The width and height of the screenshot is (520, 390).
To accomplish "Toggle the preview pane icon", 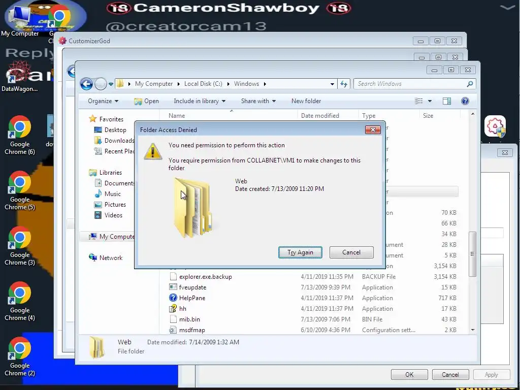I will [x=447, y=101].
